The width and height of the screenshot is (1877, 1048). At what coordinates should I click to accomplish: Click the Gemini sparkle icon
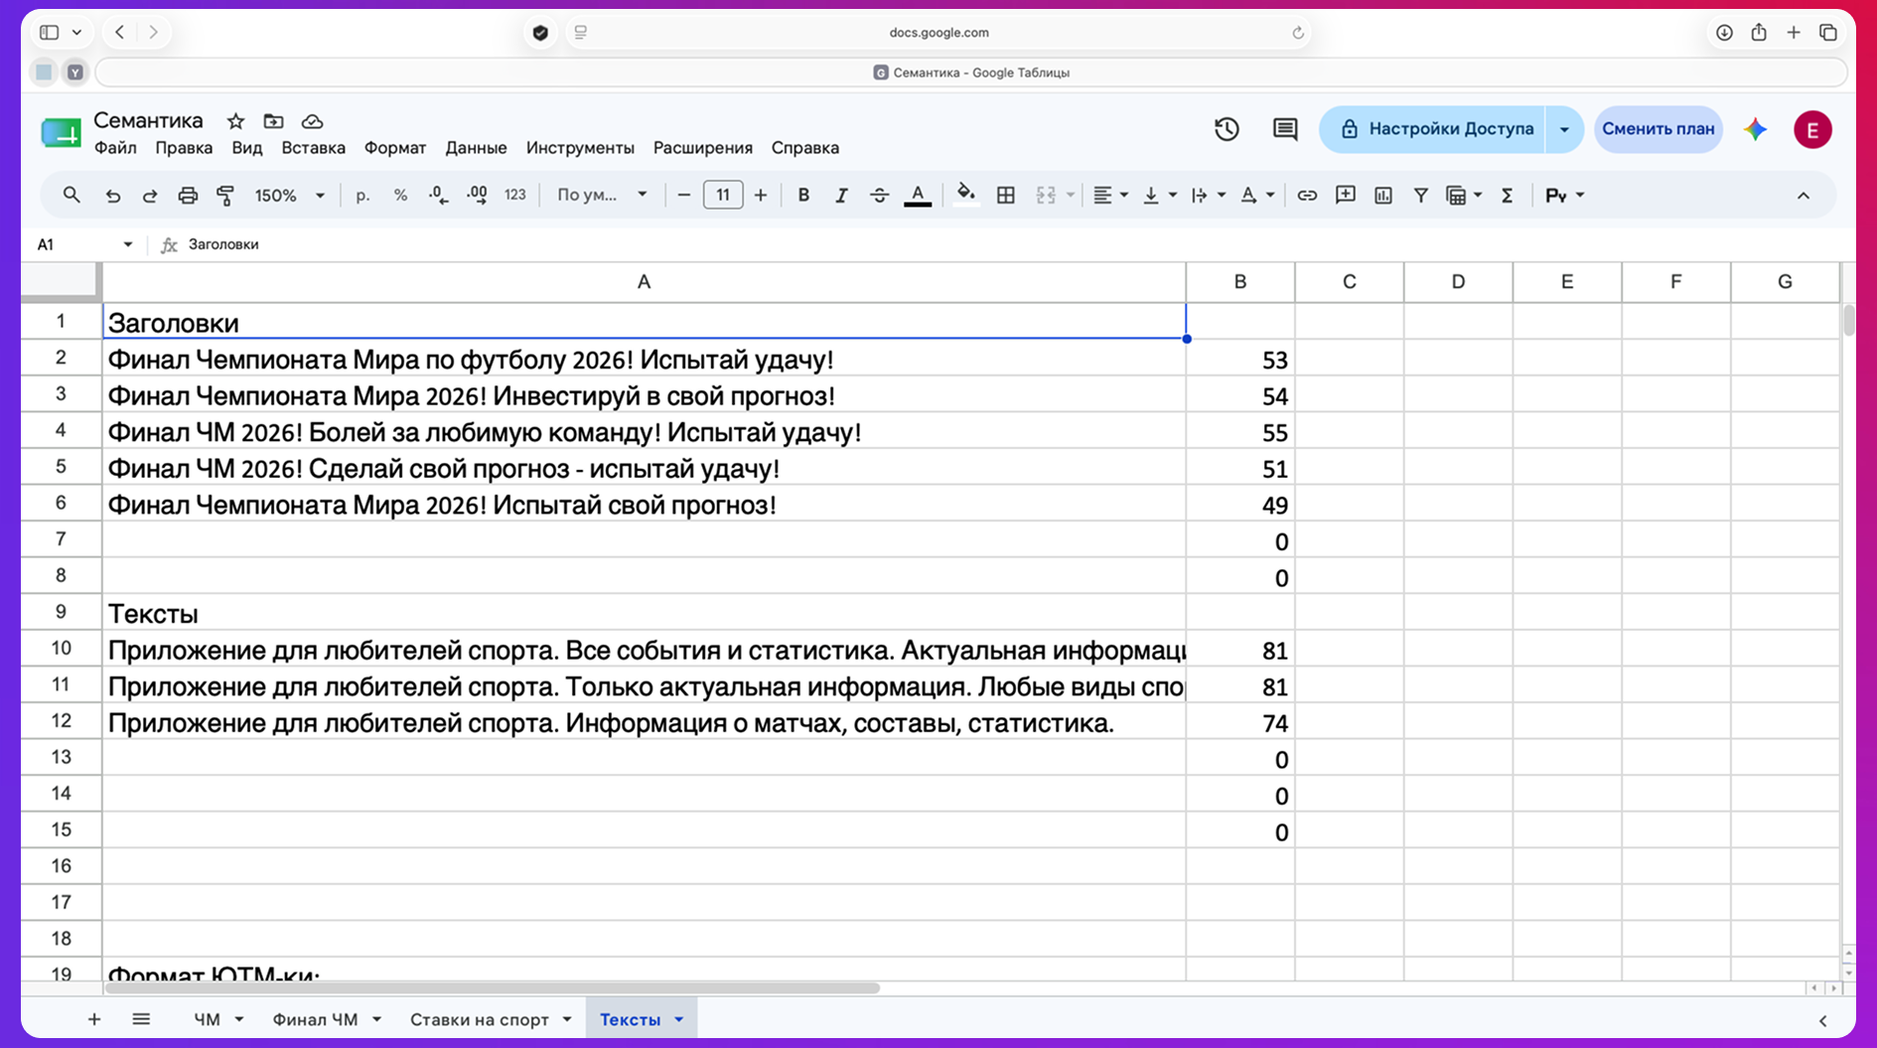click(x=1756, y=129)
